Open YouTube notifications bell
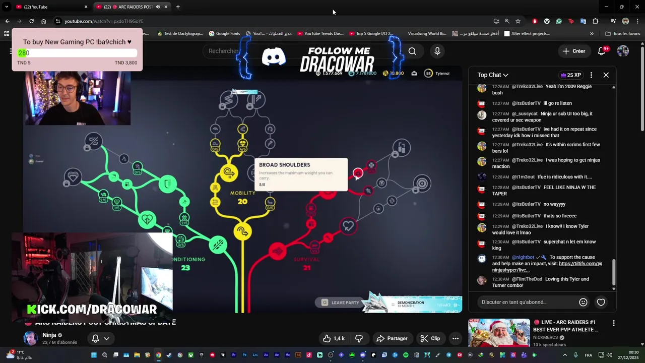Screen dimensions: 645x363 [601, 51]
